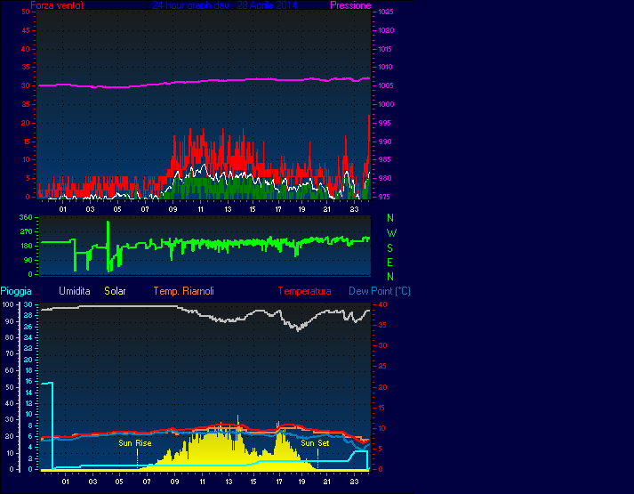Click the orange 'Temp. Riamoli' legend label

click(183, 291)
